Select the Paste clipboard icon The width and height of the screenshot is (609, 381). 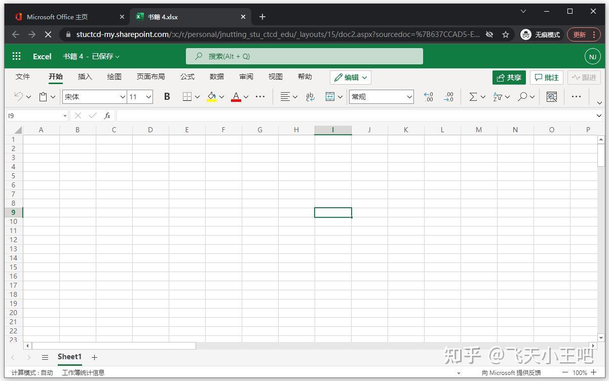43,96
